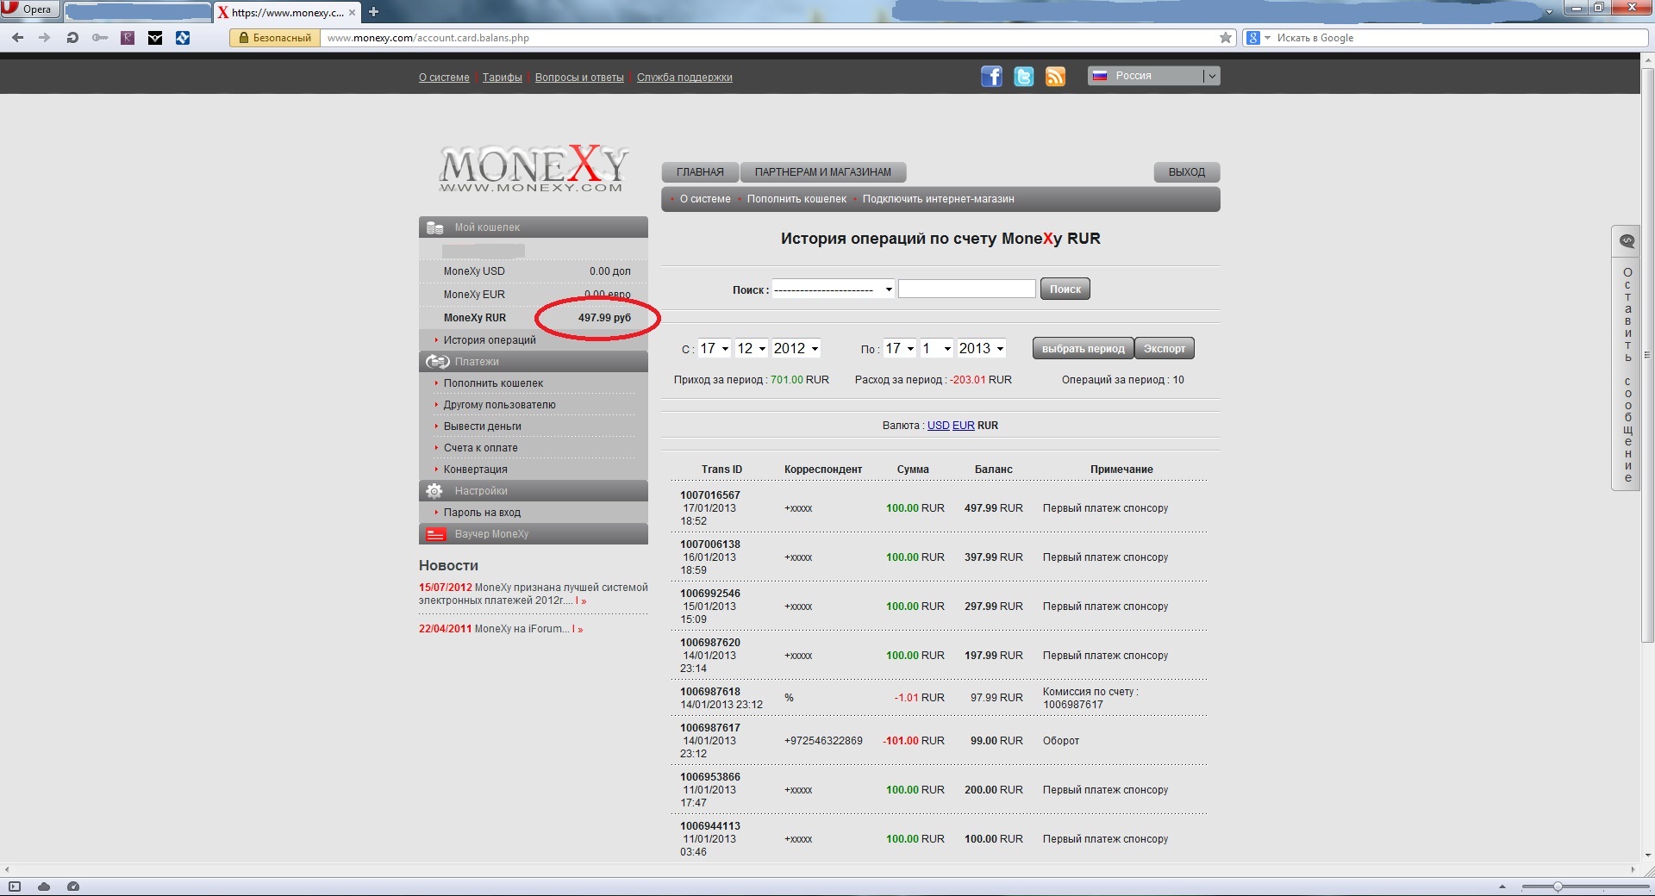Image resolution: width=1655 pixels, height=896 pixels.
Task: Open the start year dropdown showing 2012
Action: click(796, 348)
